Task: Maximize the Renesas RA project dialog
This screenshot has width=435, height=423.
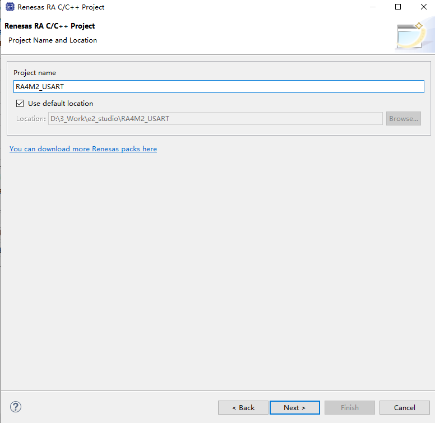Action: [x=398, y=7]
